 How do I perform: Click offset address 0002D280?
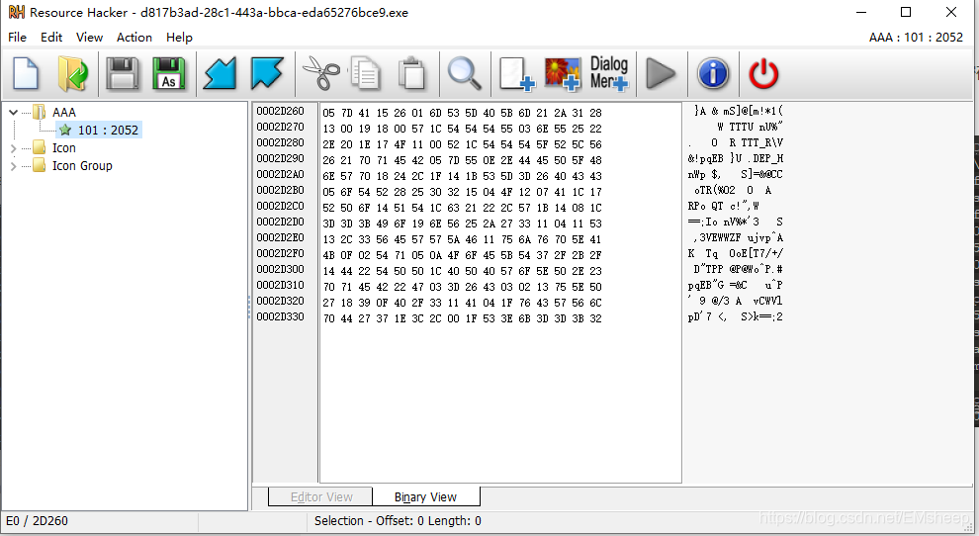[x=280, y=142]
